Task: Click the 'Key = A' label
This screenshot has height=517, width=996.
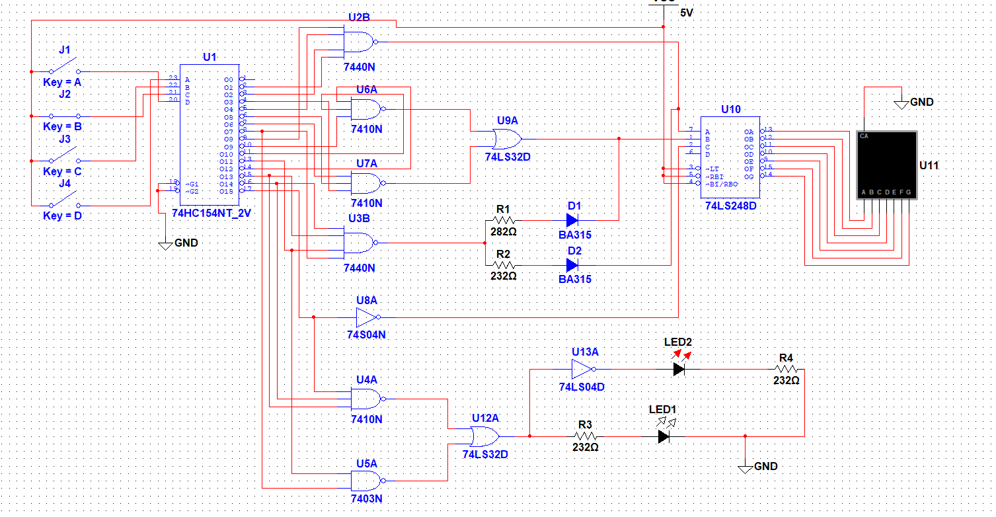Action: [62, 82]
